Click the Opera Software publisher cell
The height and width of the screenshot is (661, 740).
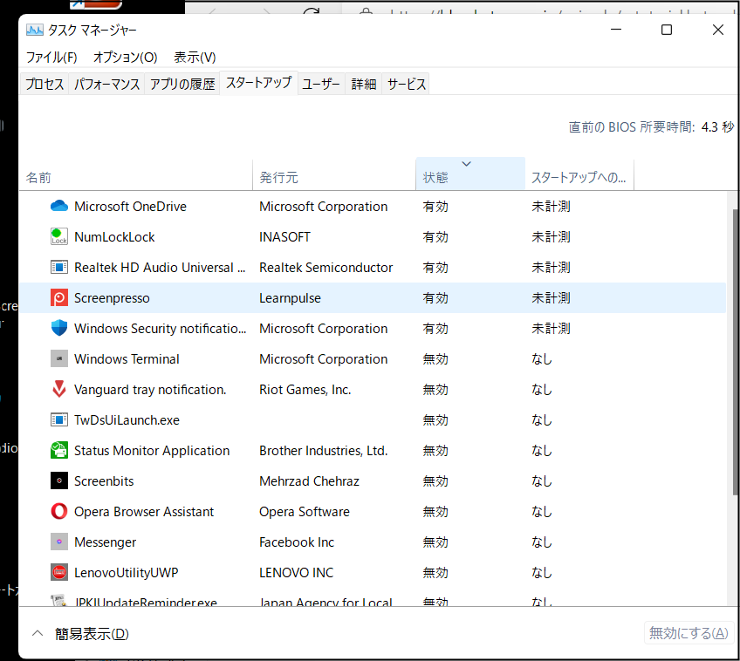point(305,512)
